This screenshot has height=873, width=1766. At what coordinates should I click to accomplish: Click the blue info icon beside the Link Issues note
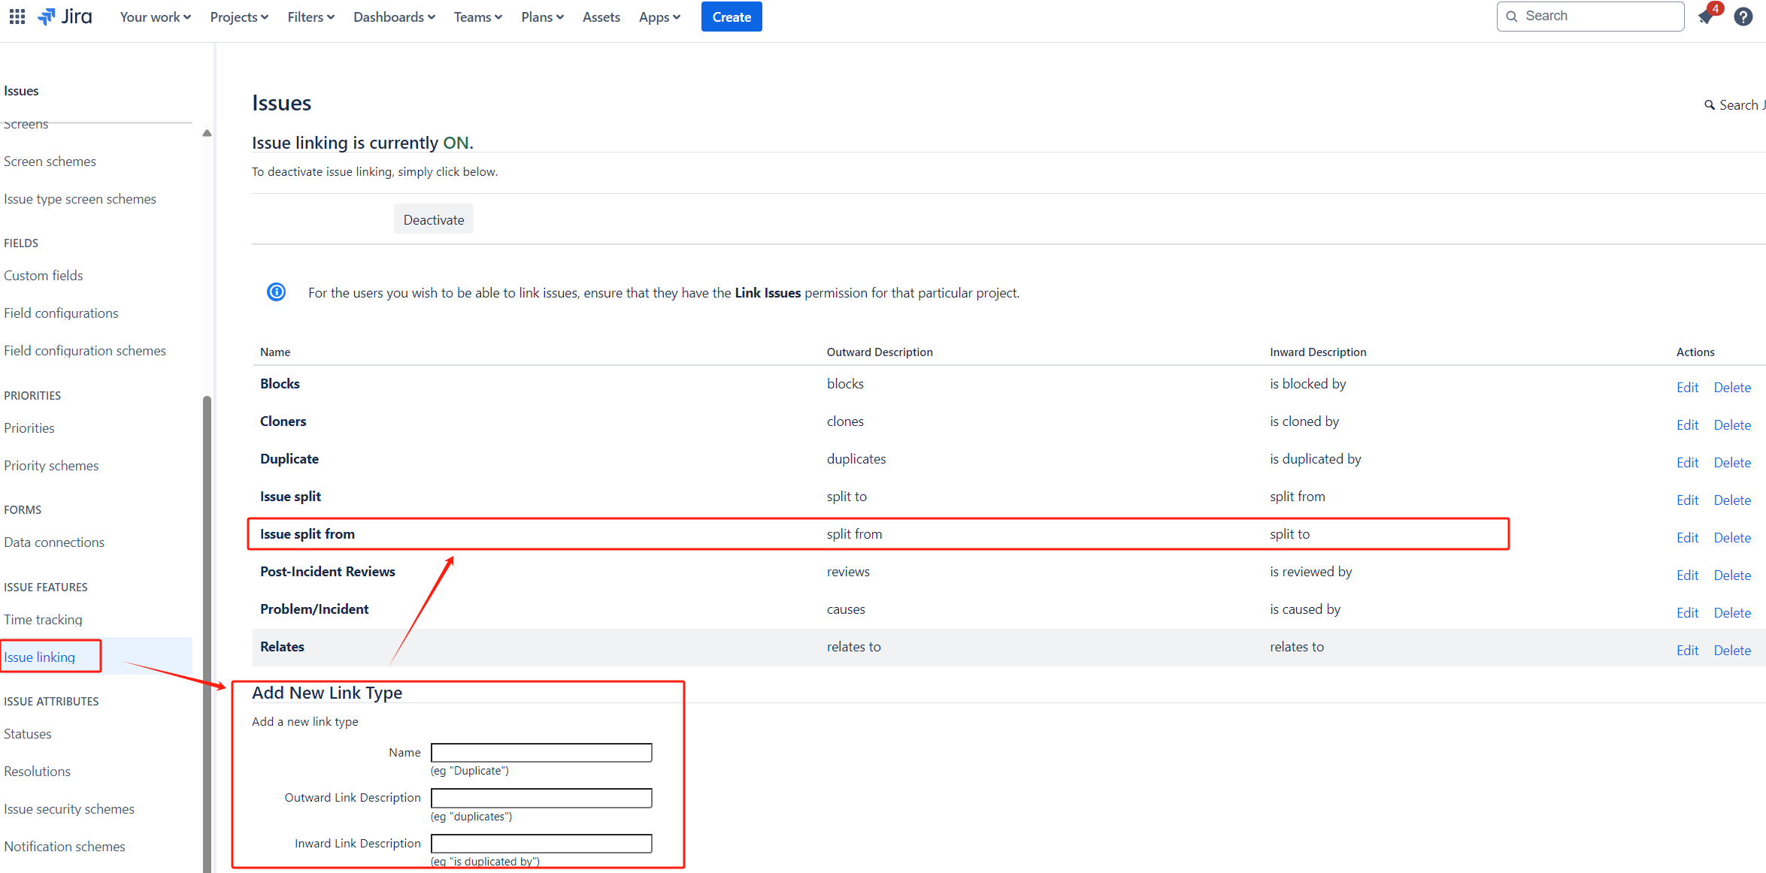coord(277,292)
